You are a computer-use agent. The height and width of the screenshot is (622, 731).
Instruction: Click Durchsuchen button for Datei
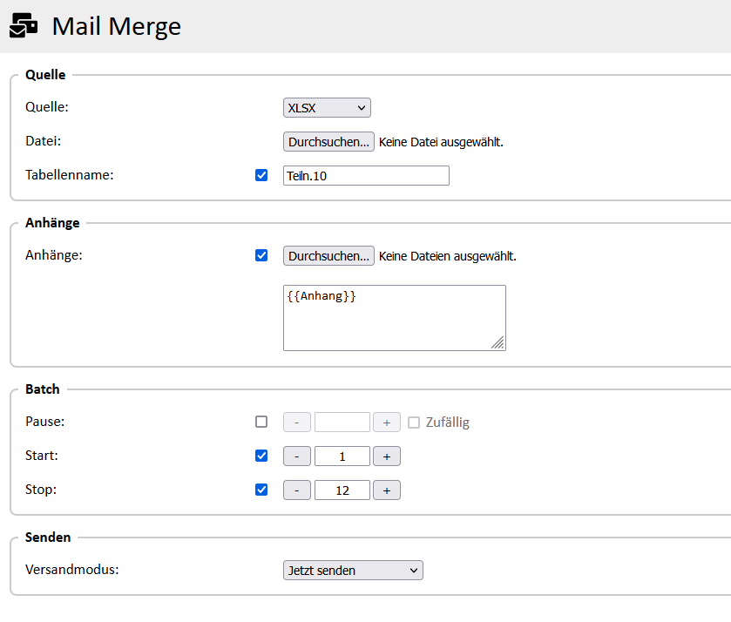point(328,141)
